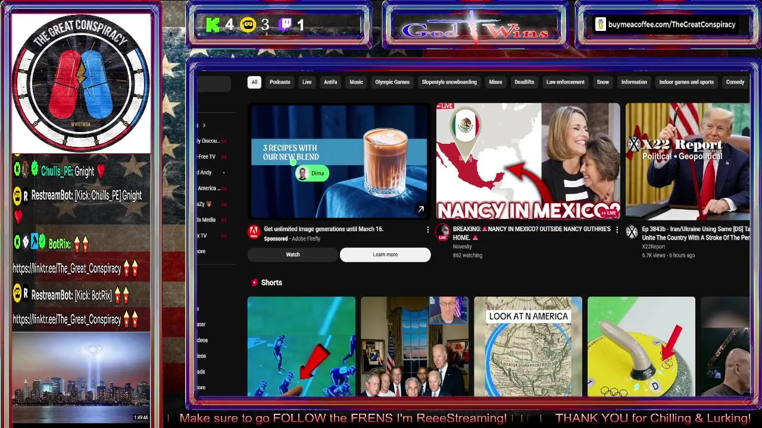Viewport: 762px width, 428px height.
Task: Click '862 watching' under Novesity video
Action: point(467,256)
